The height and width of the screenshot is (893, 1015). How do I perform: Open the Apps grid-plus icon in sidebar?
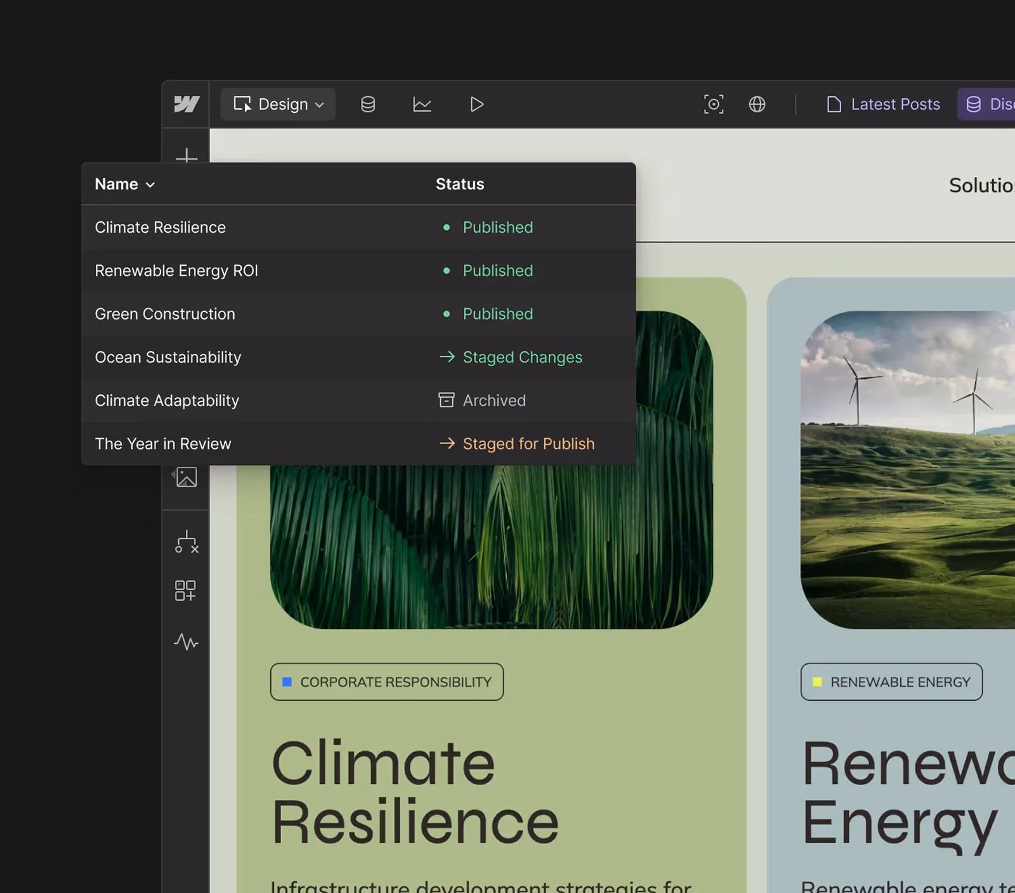tap(185, 590)
